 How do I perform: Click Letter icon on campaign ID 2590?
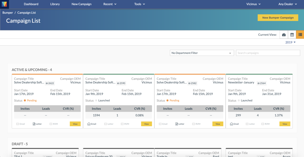click(105, 124)
